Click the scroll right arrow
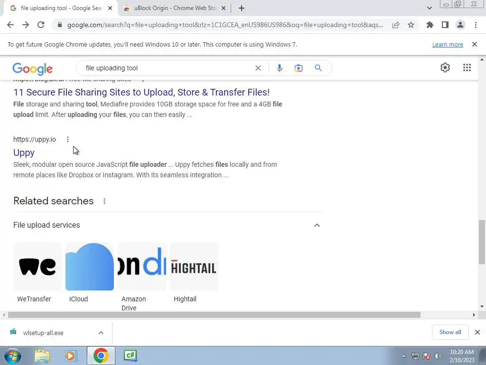Image resolution: width=486 pixels, height=365 pixels. [x=474, y=315]
